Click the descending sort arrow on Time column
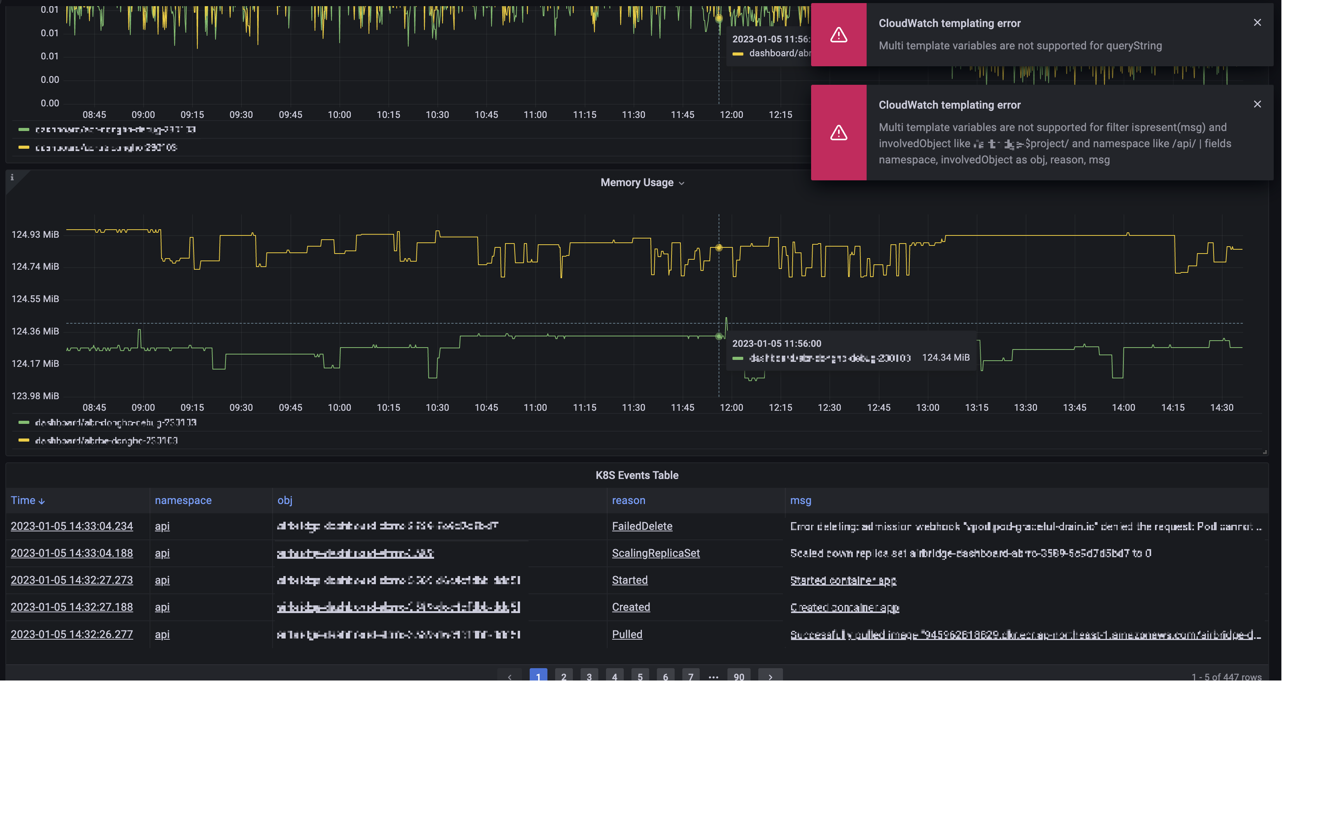 [40, 500]
